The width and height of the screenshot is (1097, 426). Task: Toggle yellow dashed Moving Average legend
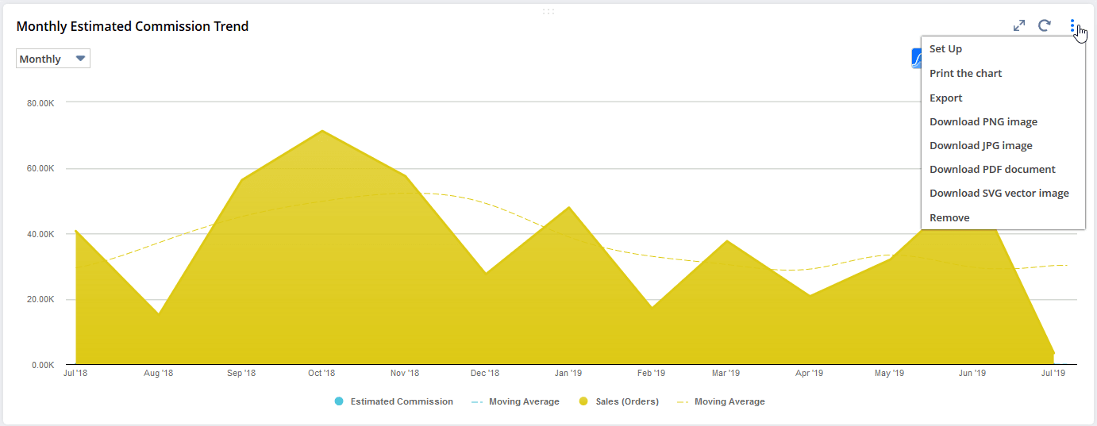(721, 401)
